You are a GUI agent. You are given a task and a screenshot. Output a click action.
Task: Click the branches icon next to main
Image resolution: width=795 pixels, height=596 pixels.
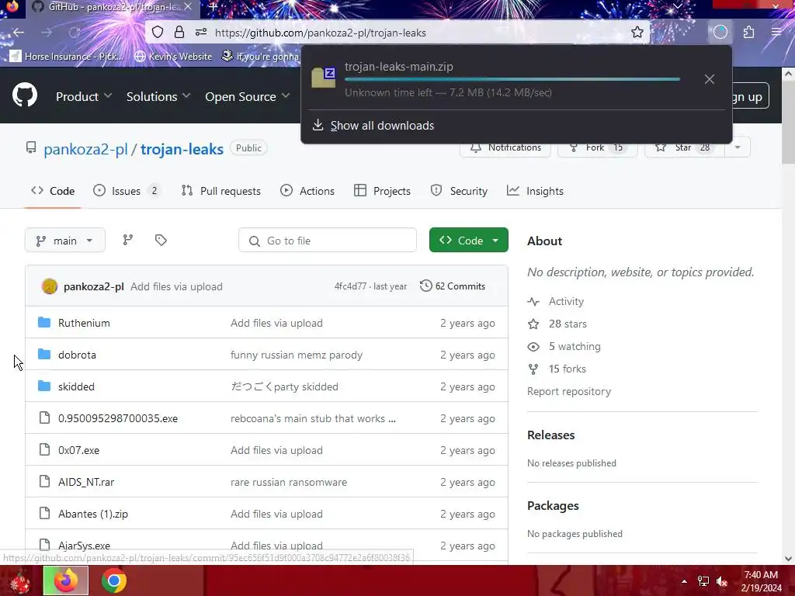tap(128, 240)
